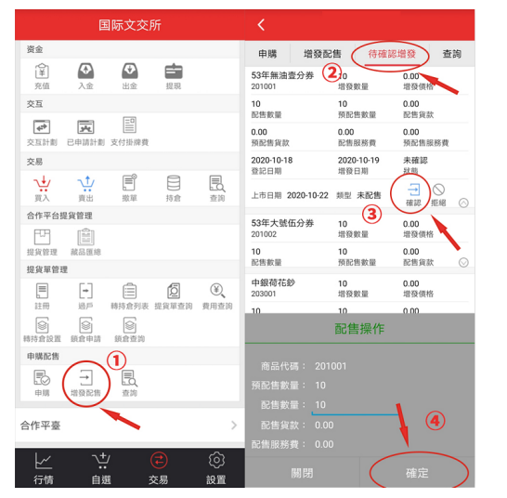507x498 pixels.
Task: Expand the 合作平臺 row chevron
Action: (234, 426)
